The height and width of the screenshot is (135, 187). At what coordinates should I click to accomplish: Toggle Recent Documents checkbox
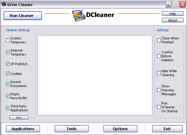tap(8, 84)
